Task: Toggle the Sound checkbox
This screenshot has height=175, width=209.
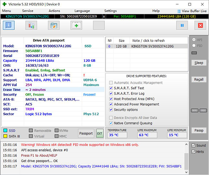Action: (194, 145)
